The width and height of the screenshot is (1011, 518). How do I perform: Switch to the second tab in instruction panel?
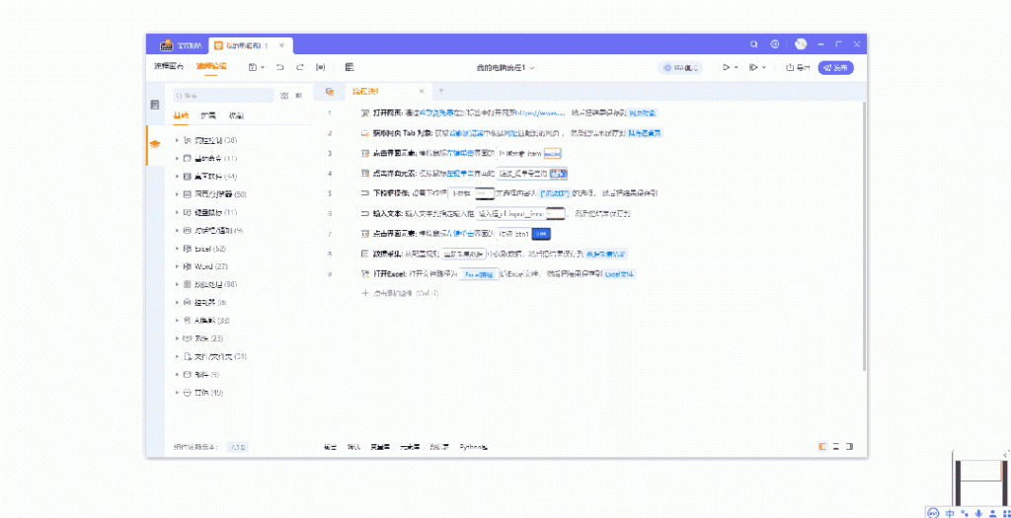(x=208, y=115)
